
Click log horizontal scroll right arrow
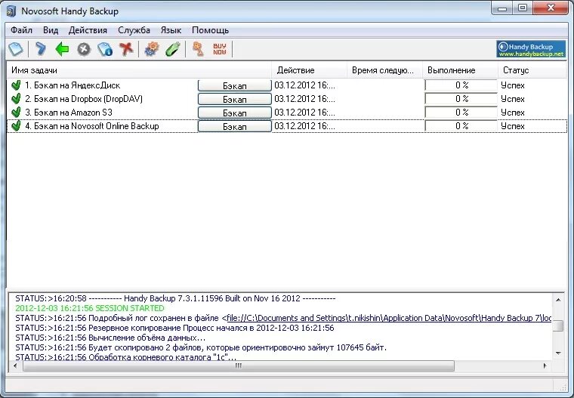click(x=545, y=366)
